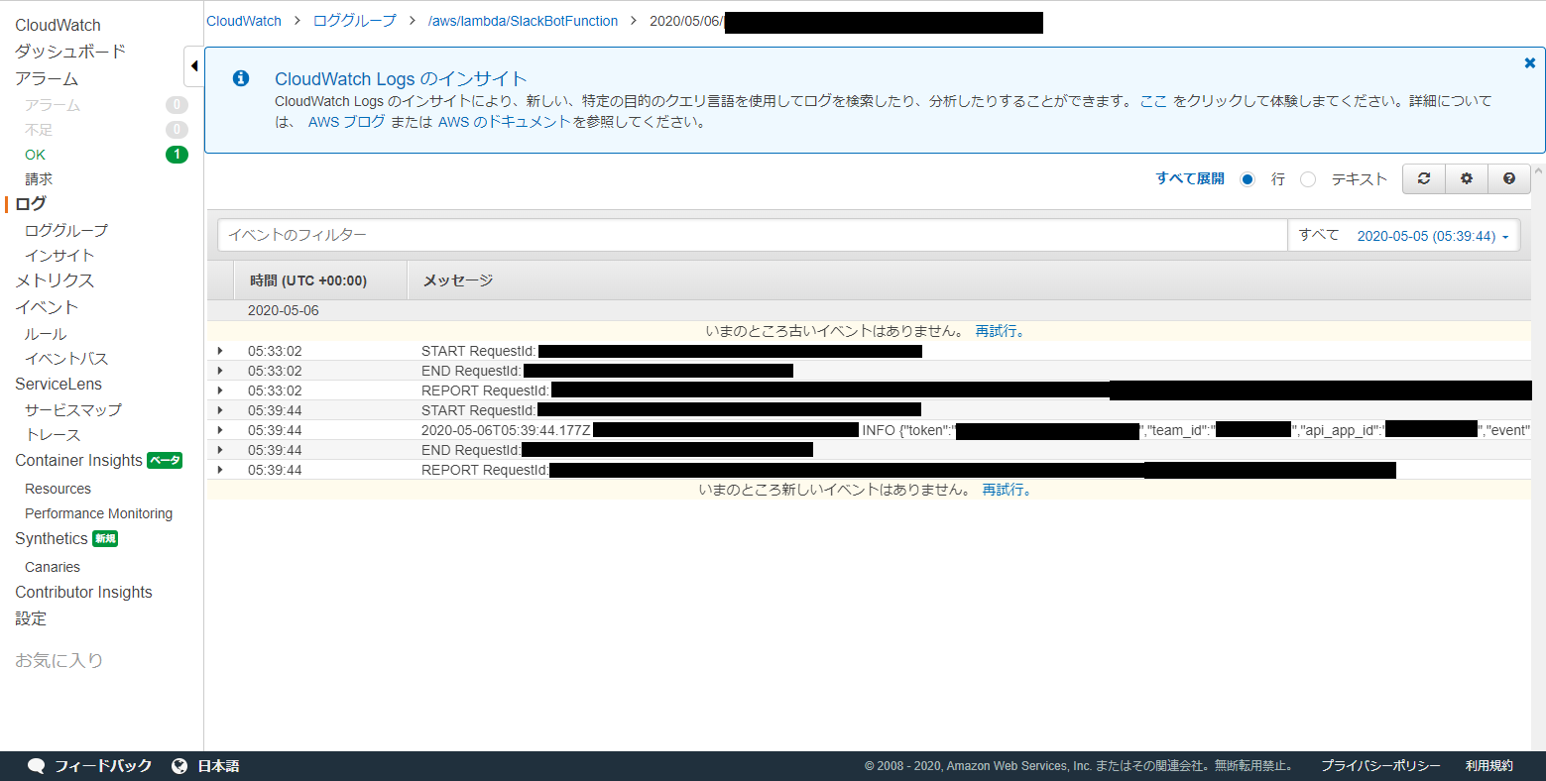Expand the 05:39:44 INFO token log row
1546x781 pixels.
coord(220,430)
